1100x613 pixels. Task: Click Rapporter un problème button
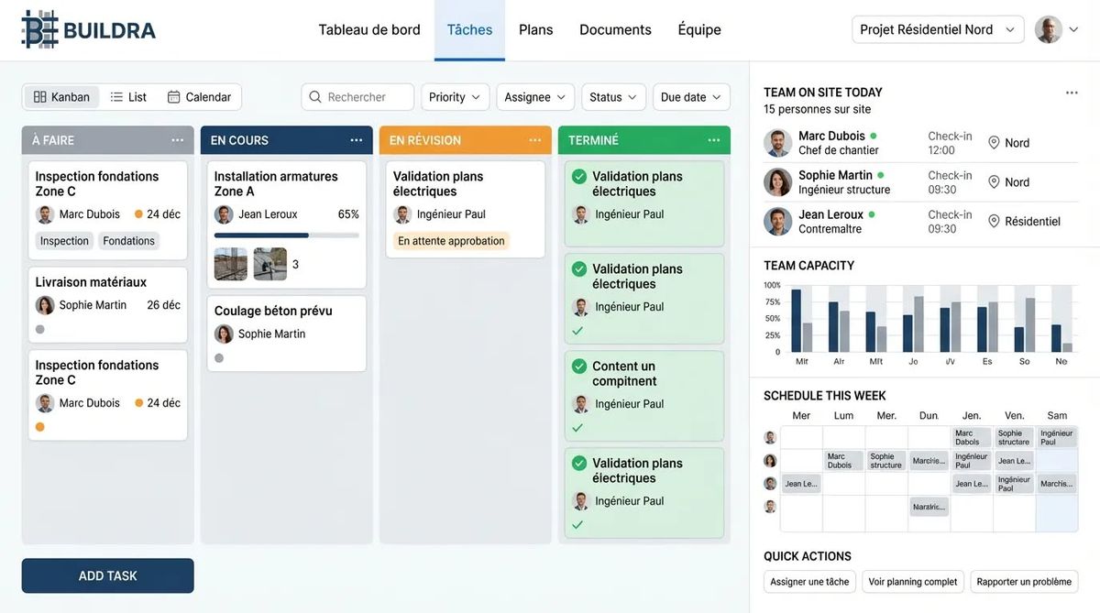click(1024, 582)
